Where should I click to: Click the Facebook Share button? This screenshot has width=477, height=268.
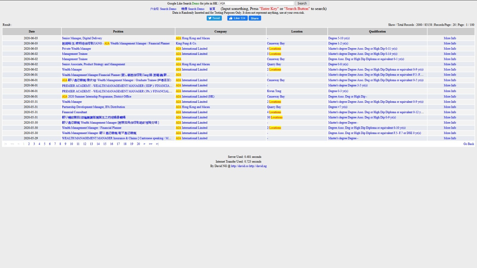(x=255, y=18)
